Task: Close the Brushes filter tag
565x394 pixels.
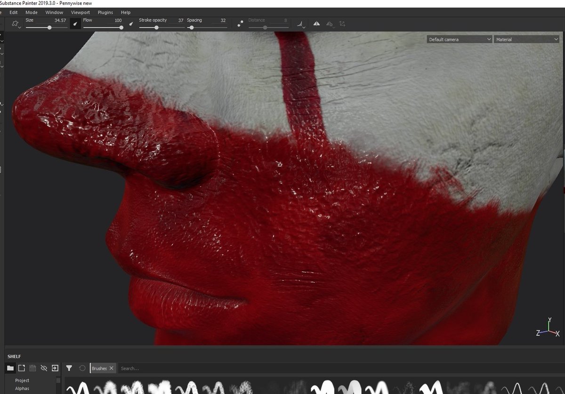Action: (112, 368)
